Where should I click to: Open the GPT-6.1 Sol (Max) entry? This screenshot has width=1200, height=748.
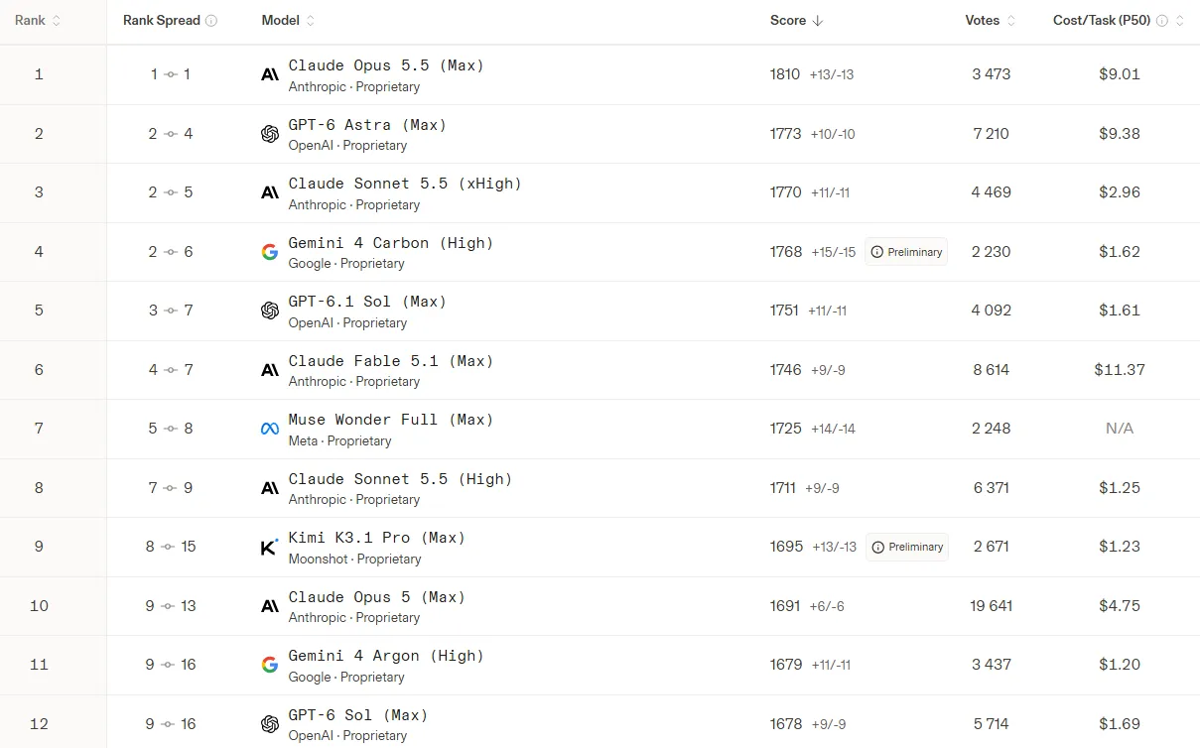[367, 302]
